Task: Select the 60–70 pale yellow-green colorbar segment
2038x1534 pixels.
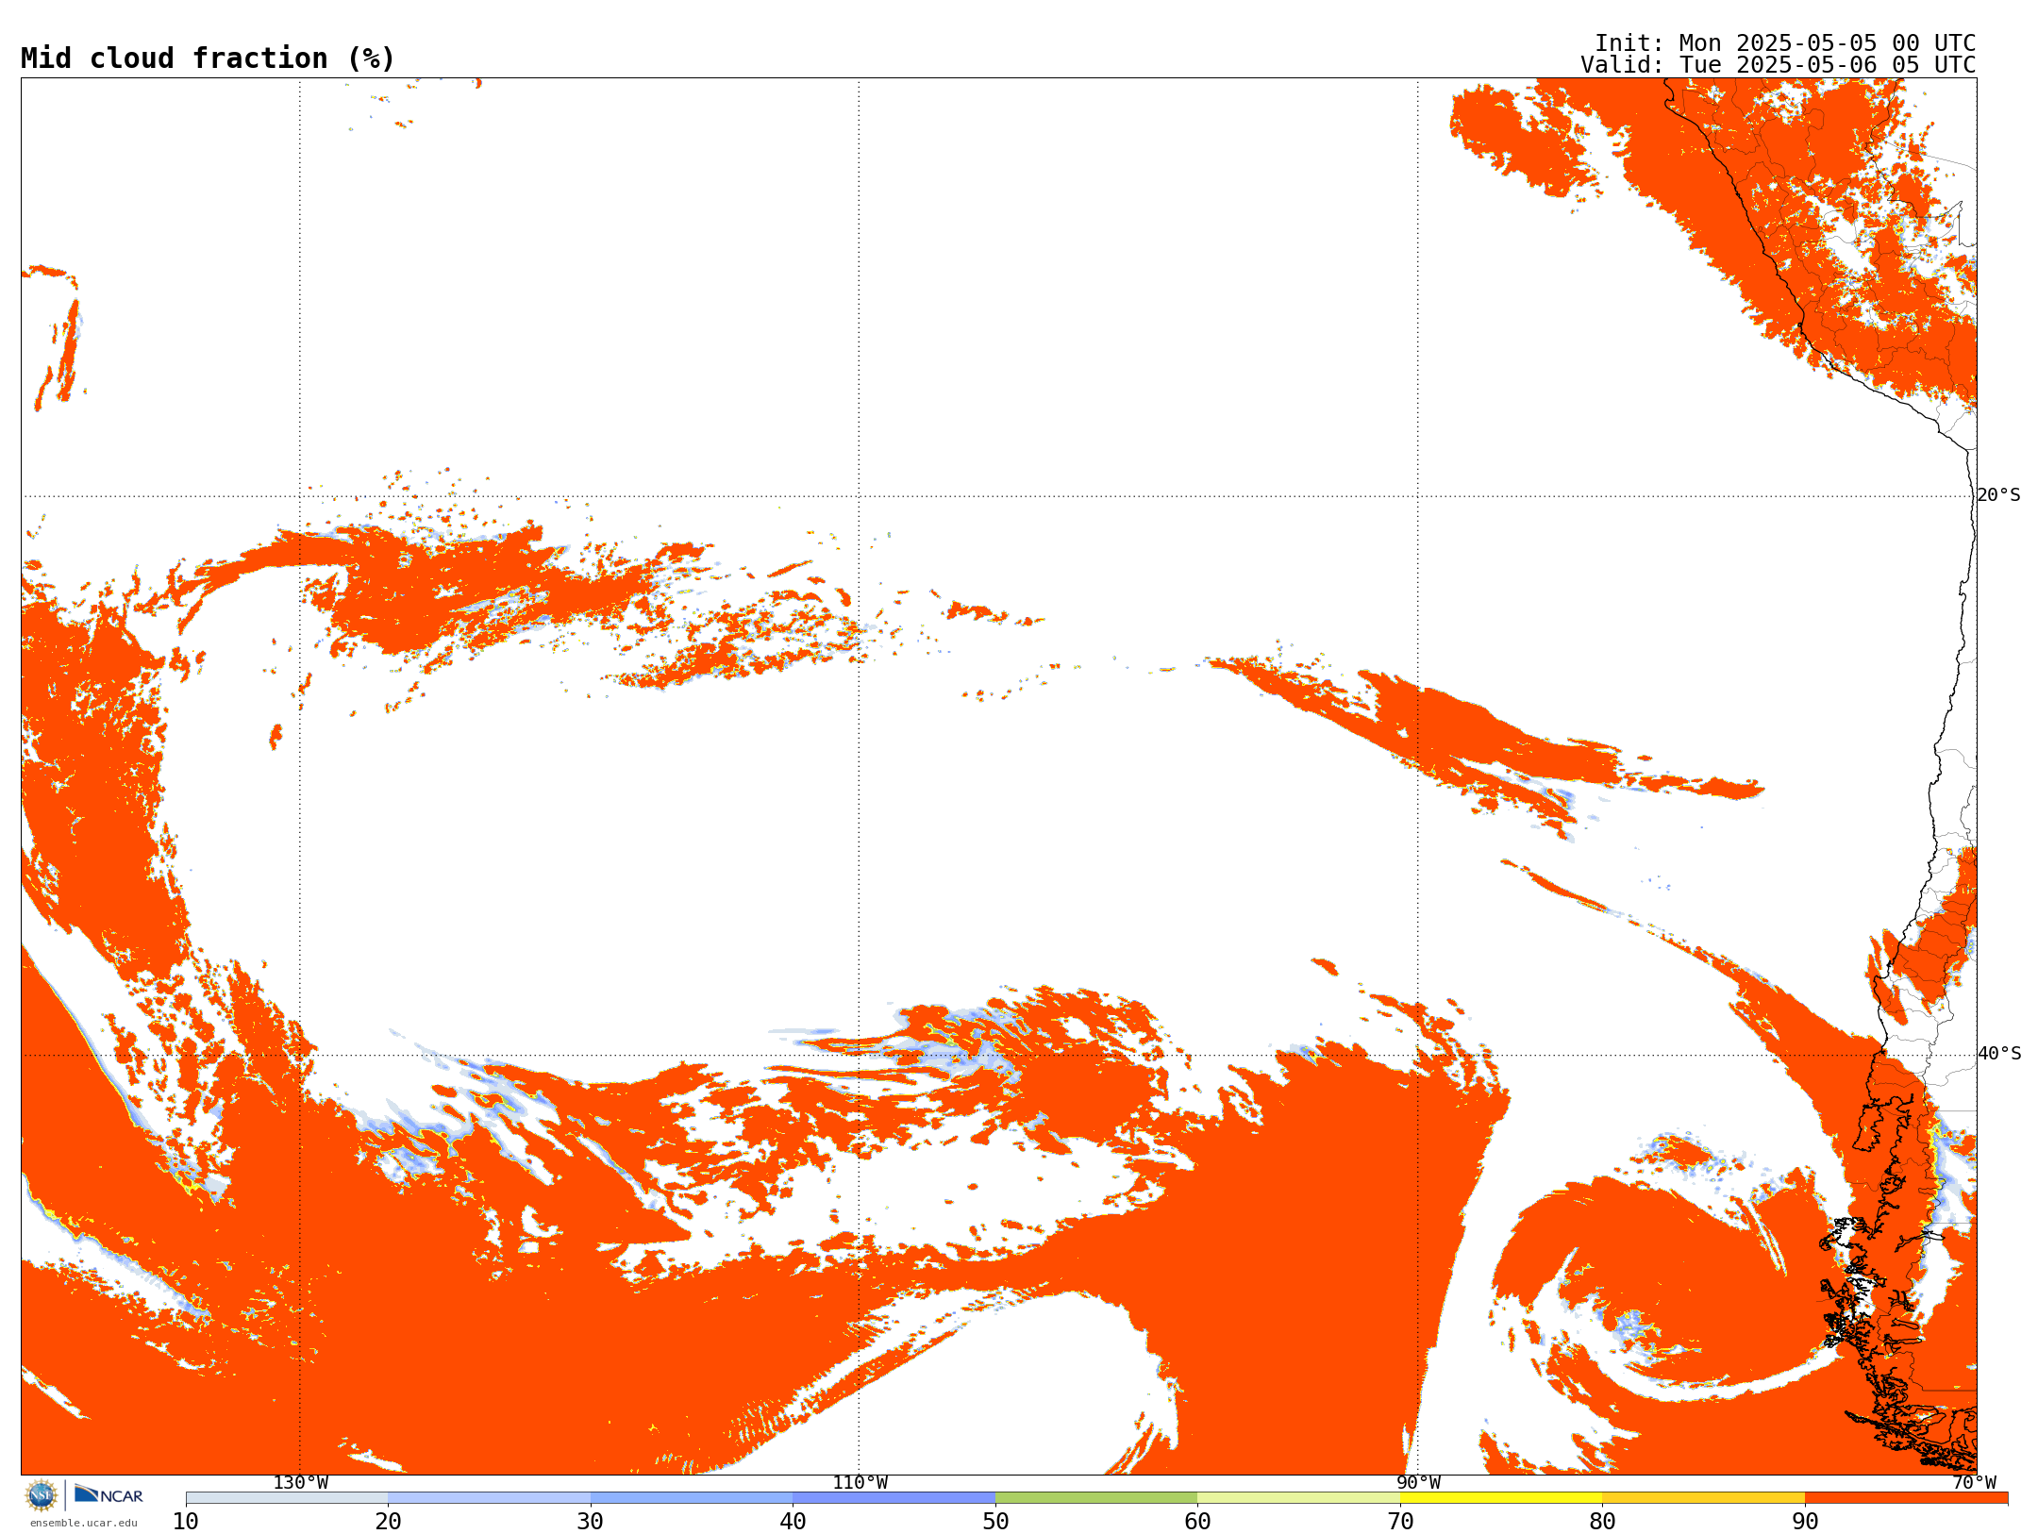Action: (1298, 1498)
